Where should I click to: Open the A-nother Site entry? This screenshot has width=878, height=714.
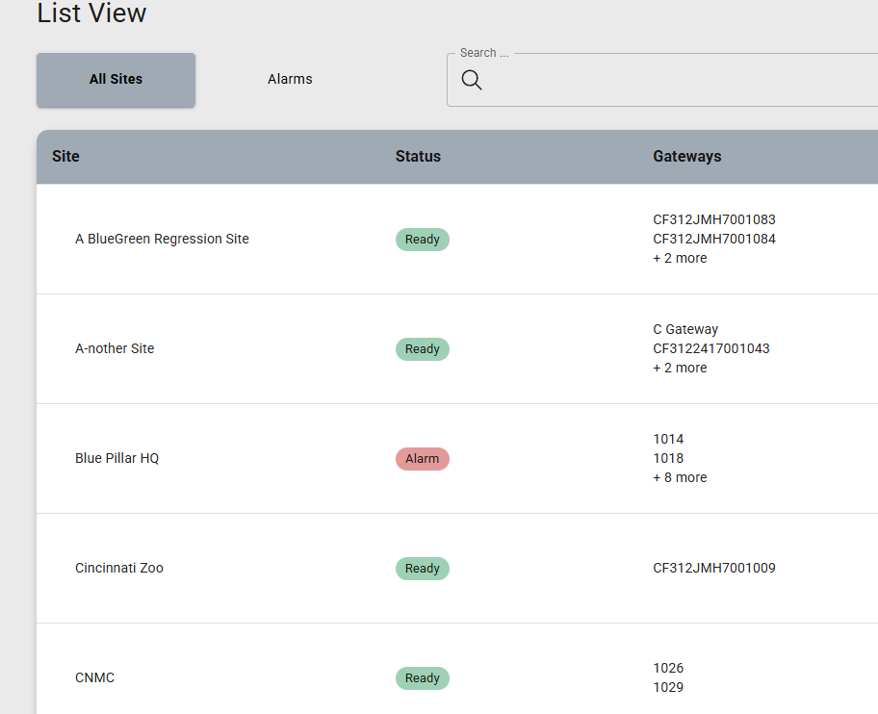[115, 348]
